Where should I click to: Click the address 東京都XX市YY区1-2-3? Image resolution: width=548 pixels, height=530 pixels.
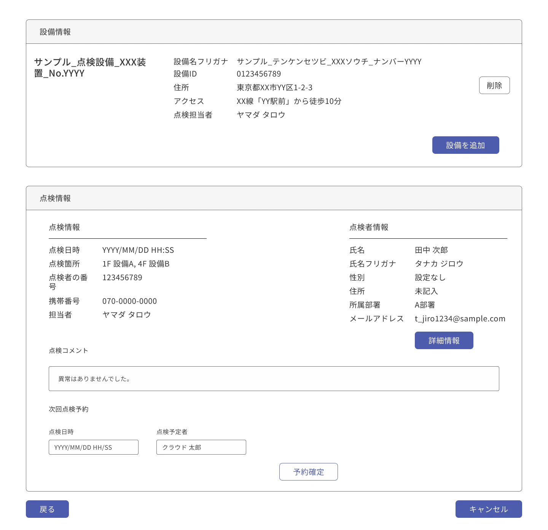274,88
